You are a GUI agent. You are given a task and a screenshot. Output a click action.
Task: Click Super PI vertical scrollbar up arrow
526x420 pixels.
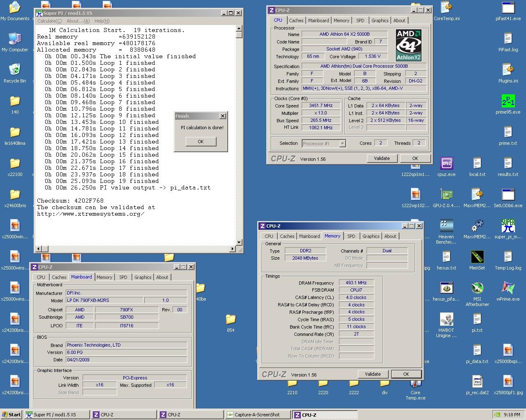(239, 28)
